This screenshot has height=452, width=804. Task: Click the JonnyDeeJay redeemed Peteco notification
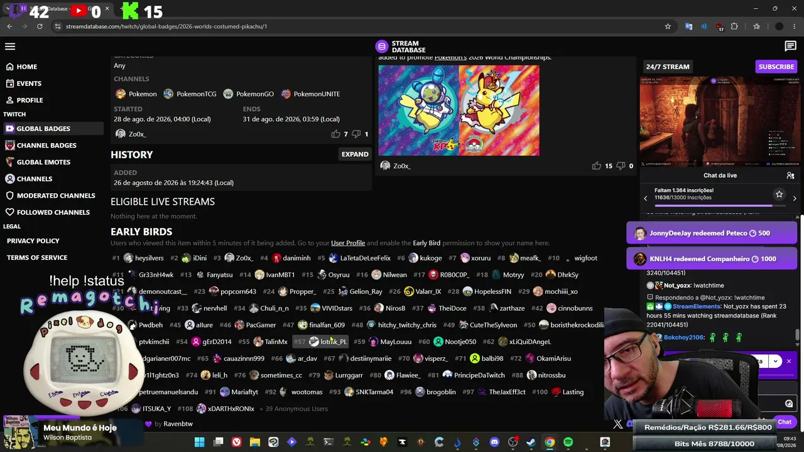pyautogui.click(x=712, y=234)
